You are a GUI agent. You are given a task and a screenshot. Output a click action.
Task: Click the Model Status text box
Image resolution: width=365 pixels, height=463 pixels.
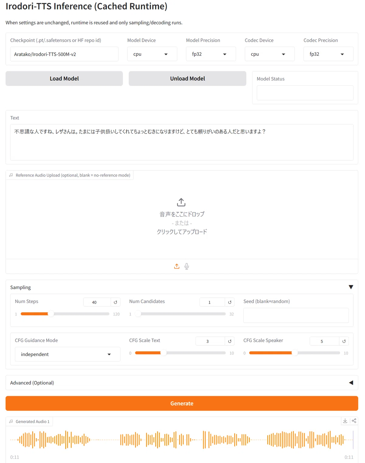[305, 93]
